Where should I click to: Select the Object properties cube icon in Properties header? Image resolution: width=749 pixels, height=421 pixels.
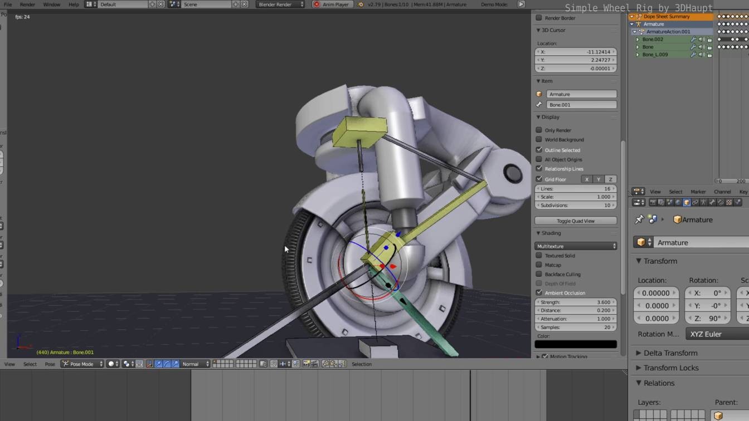[685, 202]
